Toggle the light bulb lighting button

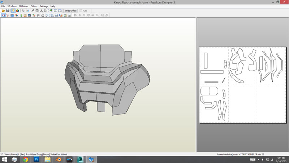pos(13,11)
